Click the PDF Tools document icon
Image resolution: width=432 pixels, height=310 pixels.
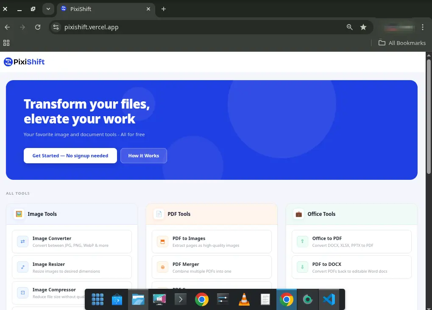point(159,214)
